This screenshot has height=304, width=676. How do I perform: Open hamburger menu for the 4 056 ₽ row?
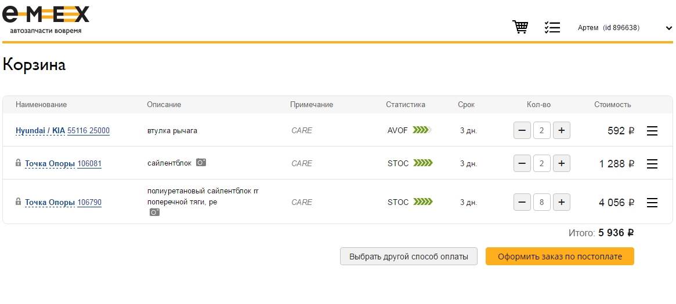(x=652, y=203)
